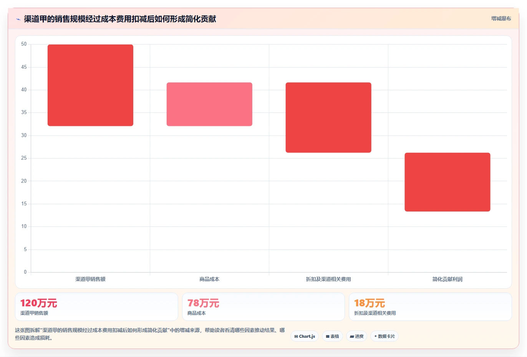Image resolution: width=527 pixels, height=357 pixels.
Task: Click the y-axis value 0
Action: pyautogui.click(x=25, y=272)
